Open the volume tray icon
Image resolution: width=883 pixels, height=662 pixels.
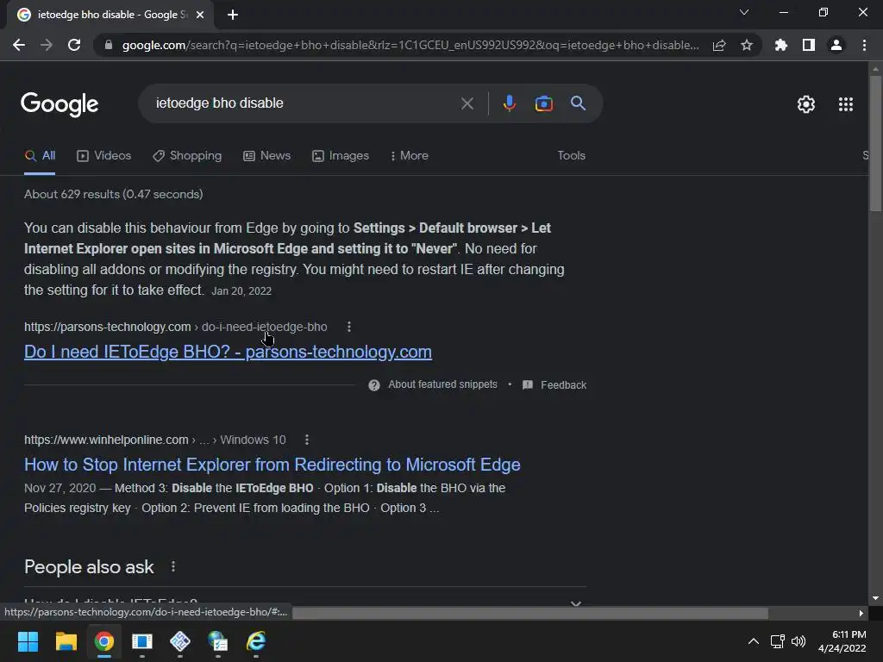[x=798, y=641]
